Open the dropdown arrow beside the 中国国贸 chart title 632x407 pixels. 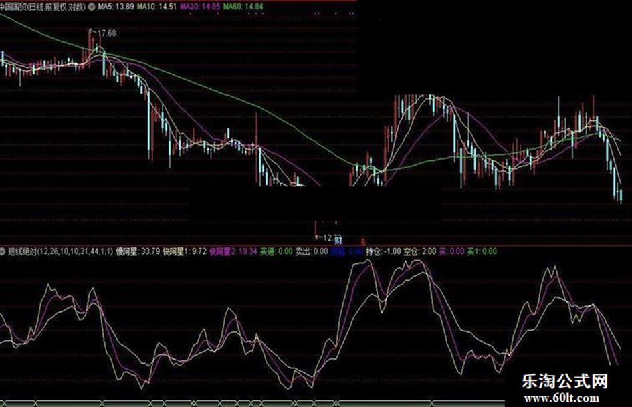coord(92,7)
